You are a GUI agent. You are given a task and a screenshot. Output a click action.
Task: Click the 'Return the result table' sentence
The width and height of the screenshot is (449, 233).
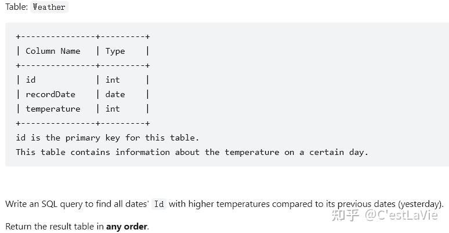click(x=77, y=227)
